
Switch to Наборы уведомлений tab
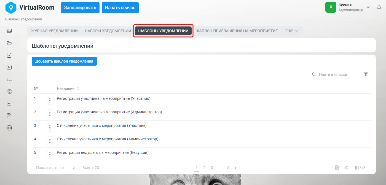tap(108, 31)
